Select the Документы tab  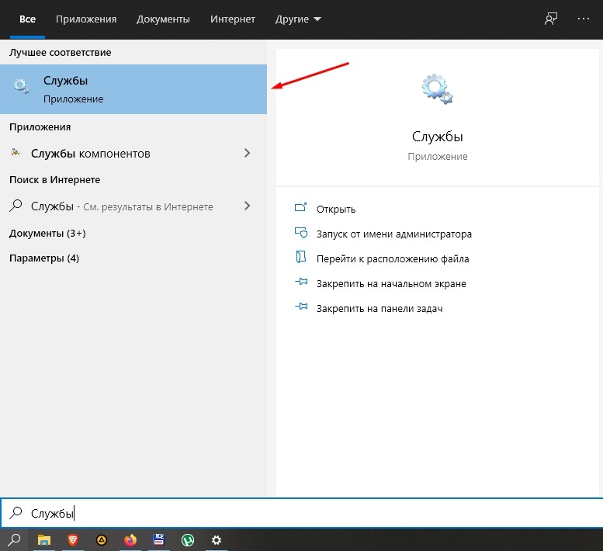click(163, 19)
